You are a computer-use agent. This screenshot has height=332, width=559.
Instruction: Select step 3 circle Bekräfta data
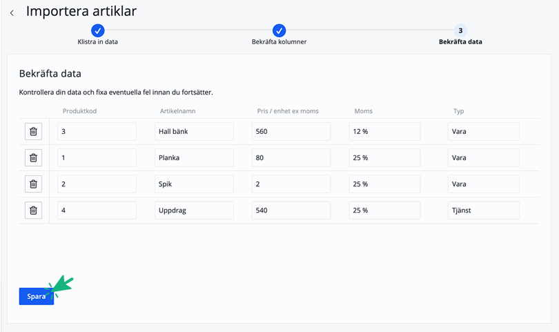click(460, 30)
